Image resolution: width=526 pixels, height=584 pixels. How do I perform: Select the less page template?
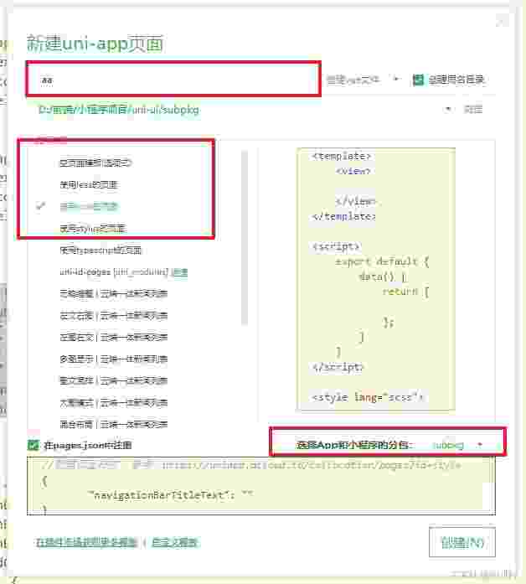pos(89,184)
